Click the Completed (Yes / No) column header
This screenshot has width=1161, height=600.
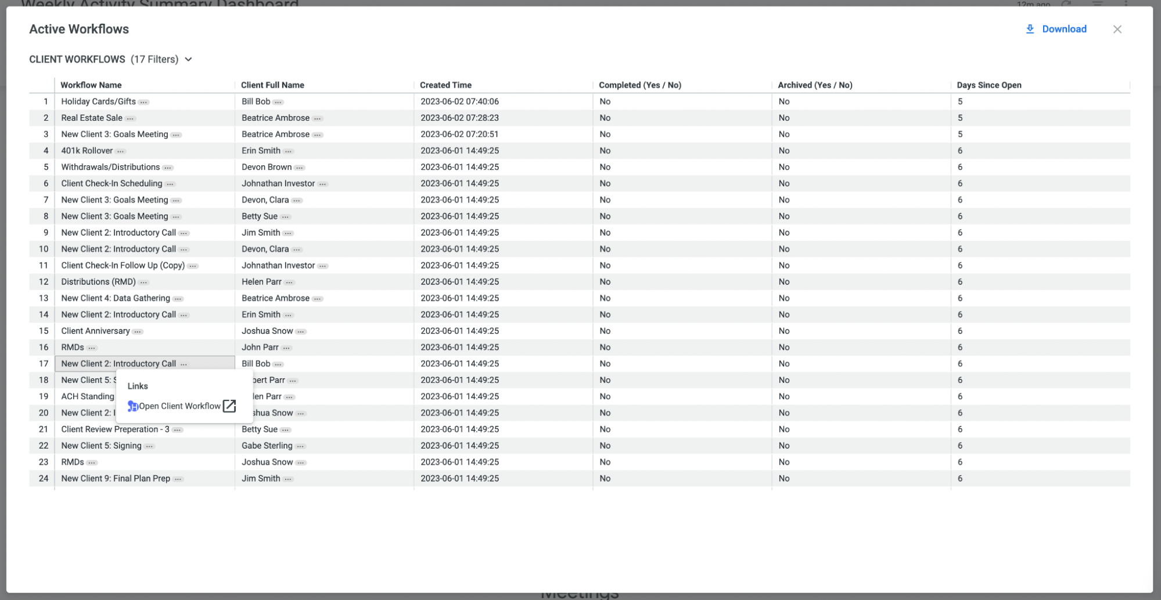click(x=640, y=85)
